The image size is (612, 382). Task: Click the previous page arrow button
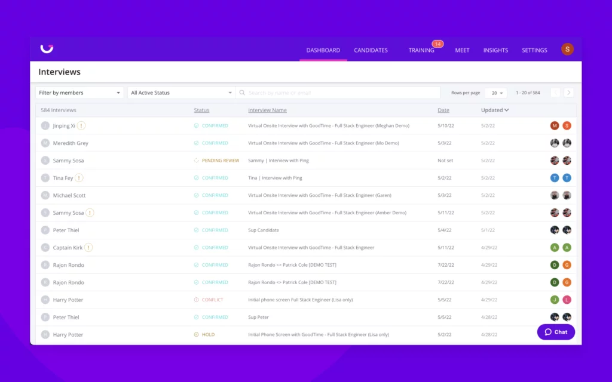point(555,93)
